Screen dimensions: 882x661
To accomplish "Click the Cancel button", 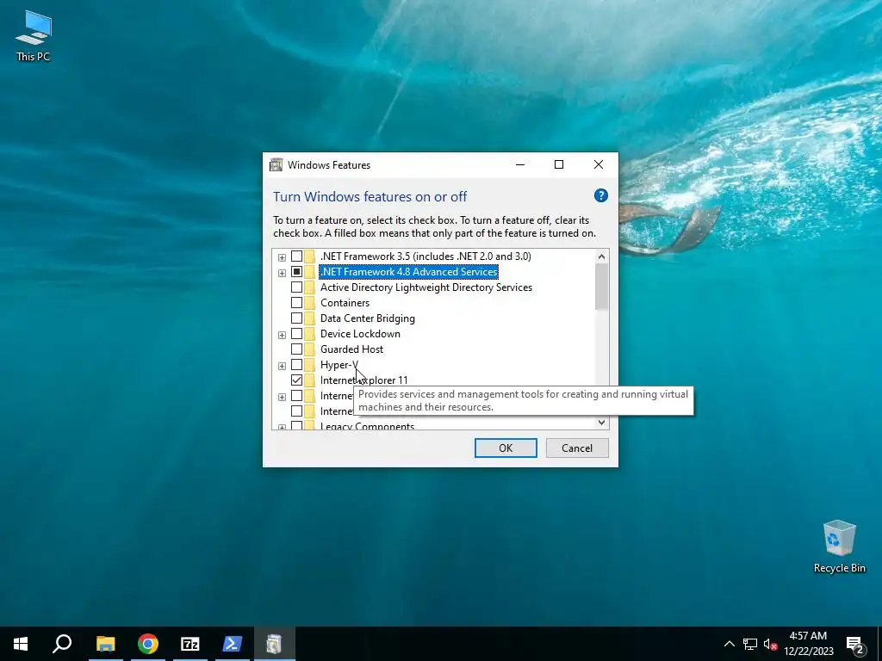I will point(577,448).
